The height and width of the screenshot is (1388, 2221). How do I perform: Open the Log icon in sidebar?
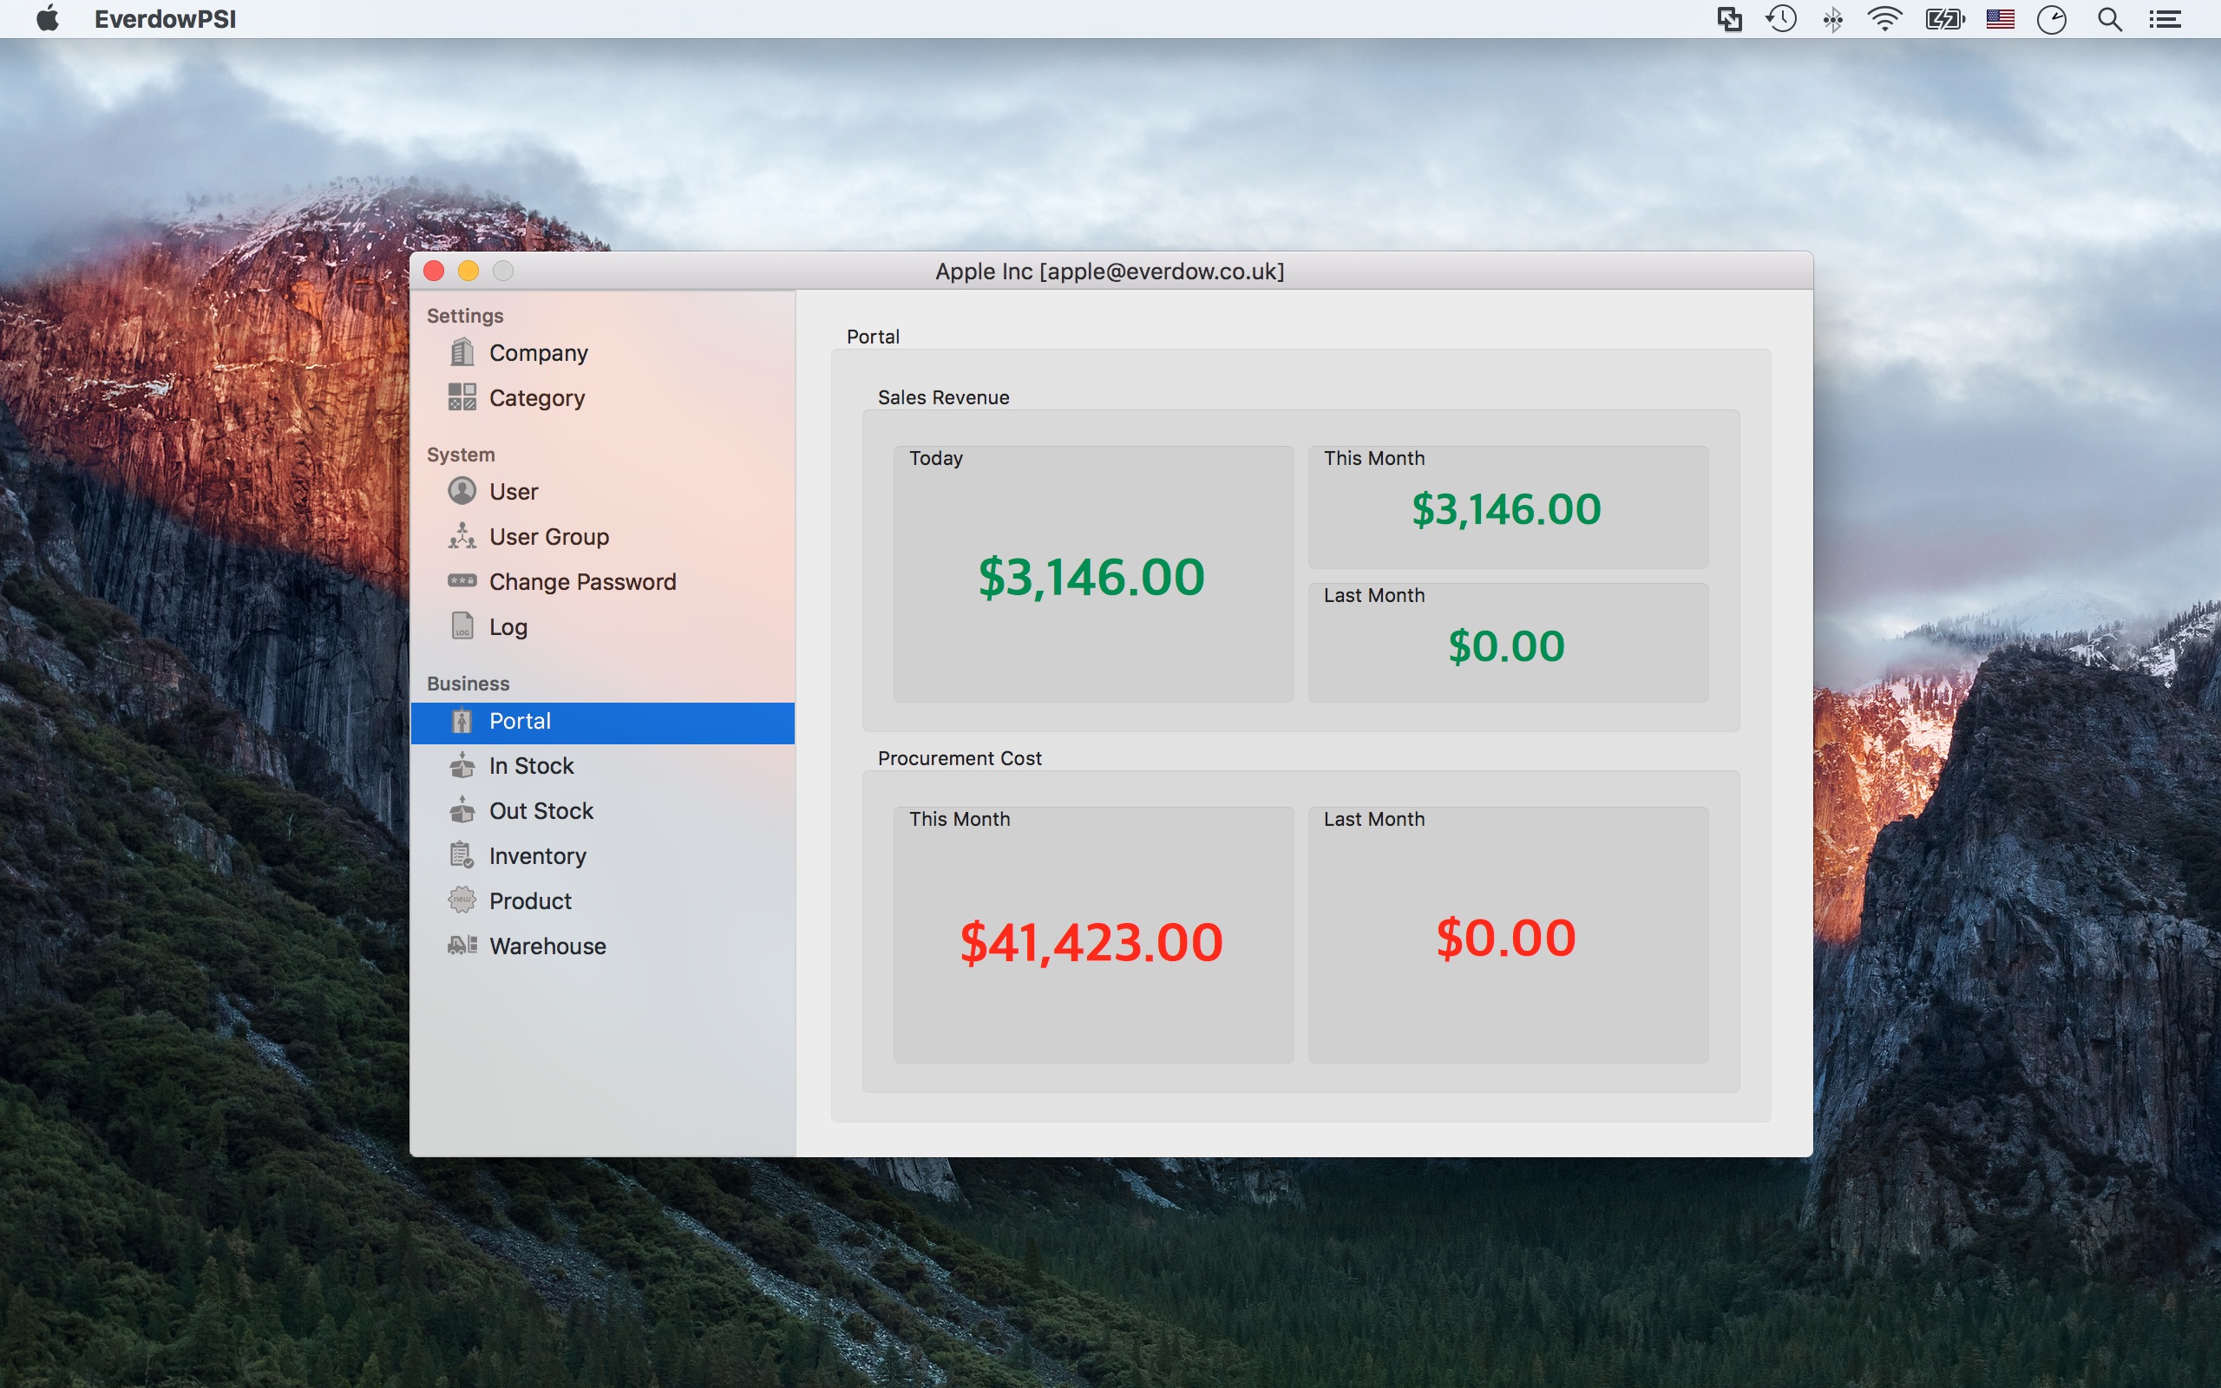[462, 626]
